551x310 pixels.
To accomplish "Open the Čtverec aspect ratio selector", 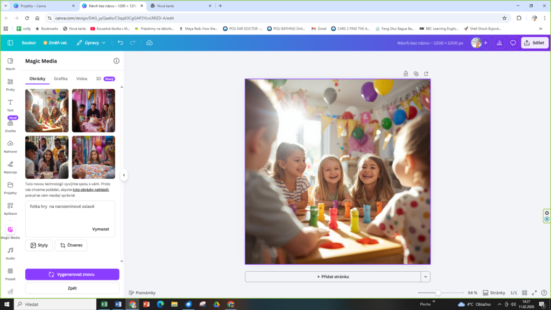I will (x=71, y=245).
